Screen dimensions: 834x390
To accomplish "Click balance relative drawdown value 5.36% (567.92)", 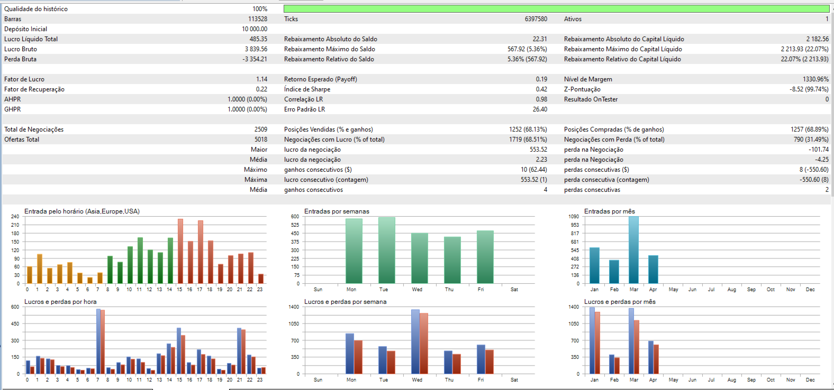I will [x=528, y=59].
